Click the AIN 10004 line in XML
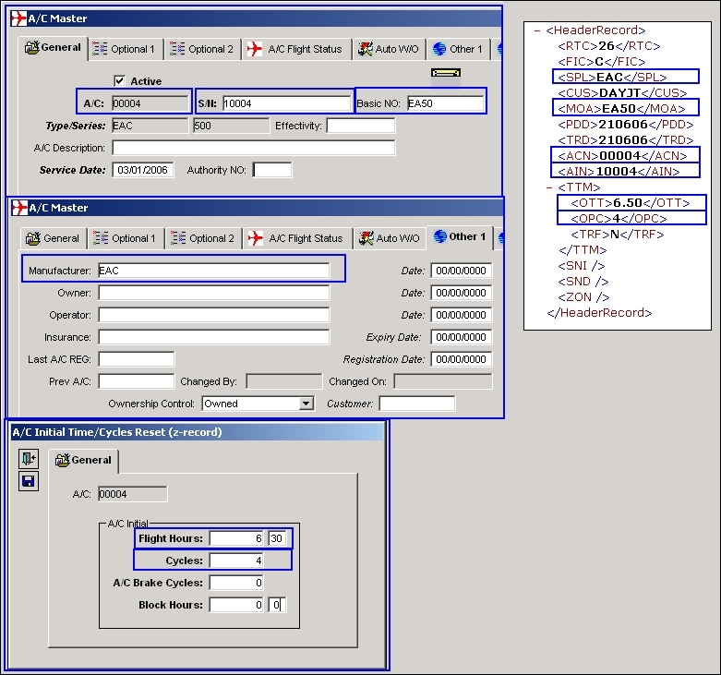Screen dimensions: 721x675 [x=619, y=172]
